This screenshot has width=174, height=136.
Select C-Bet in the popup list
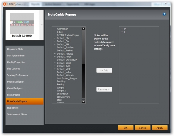[60, 32]
